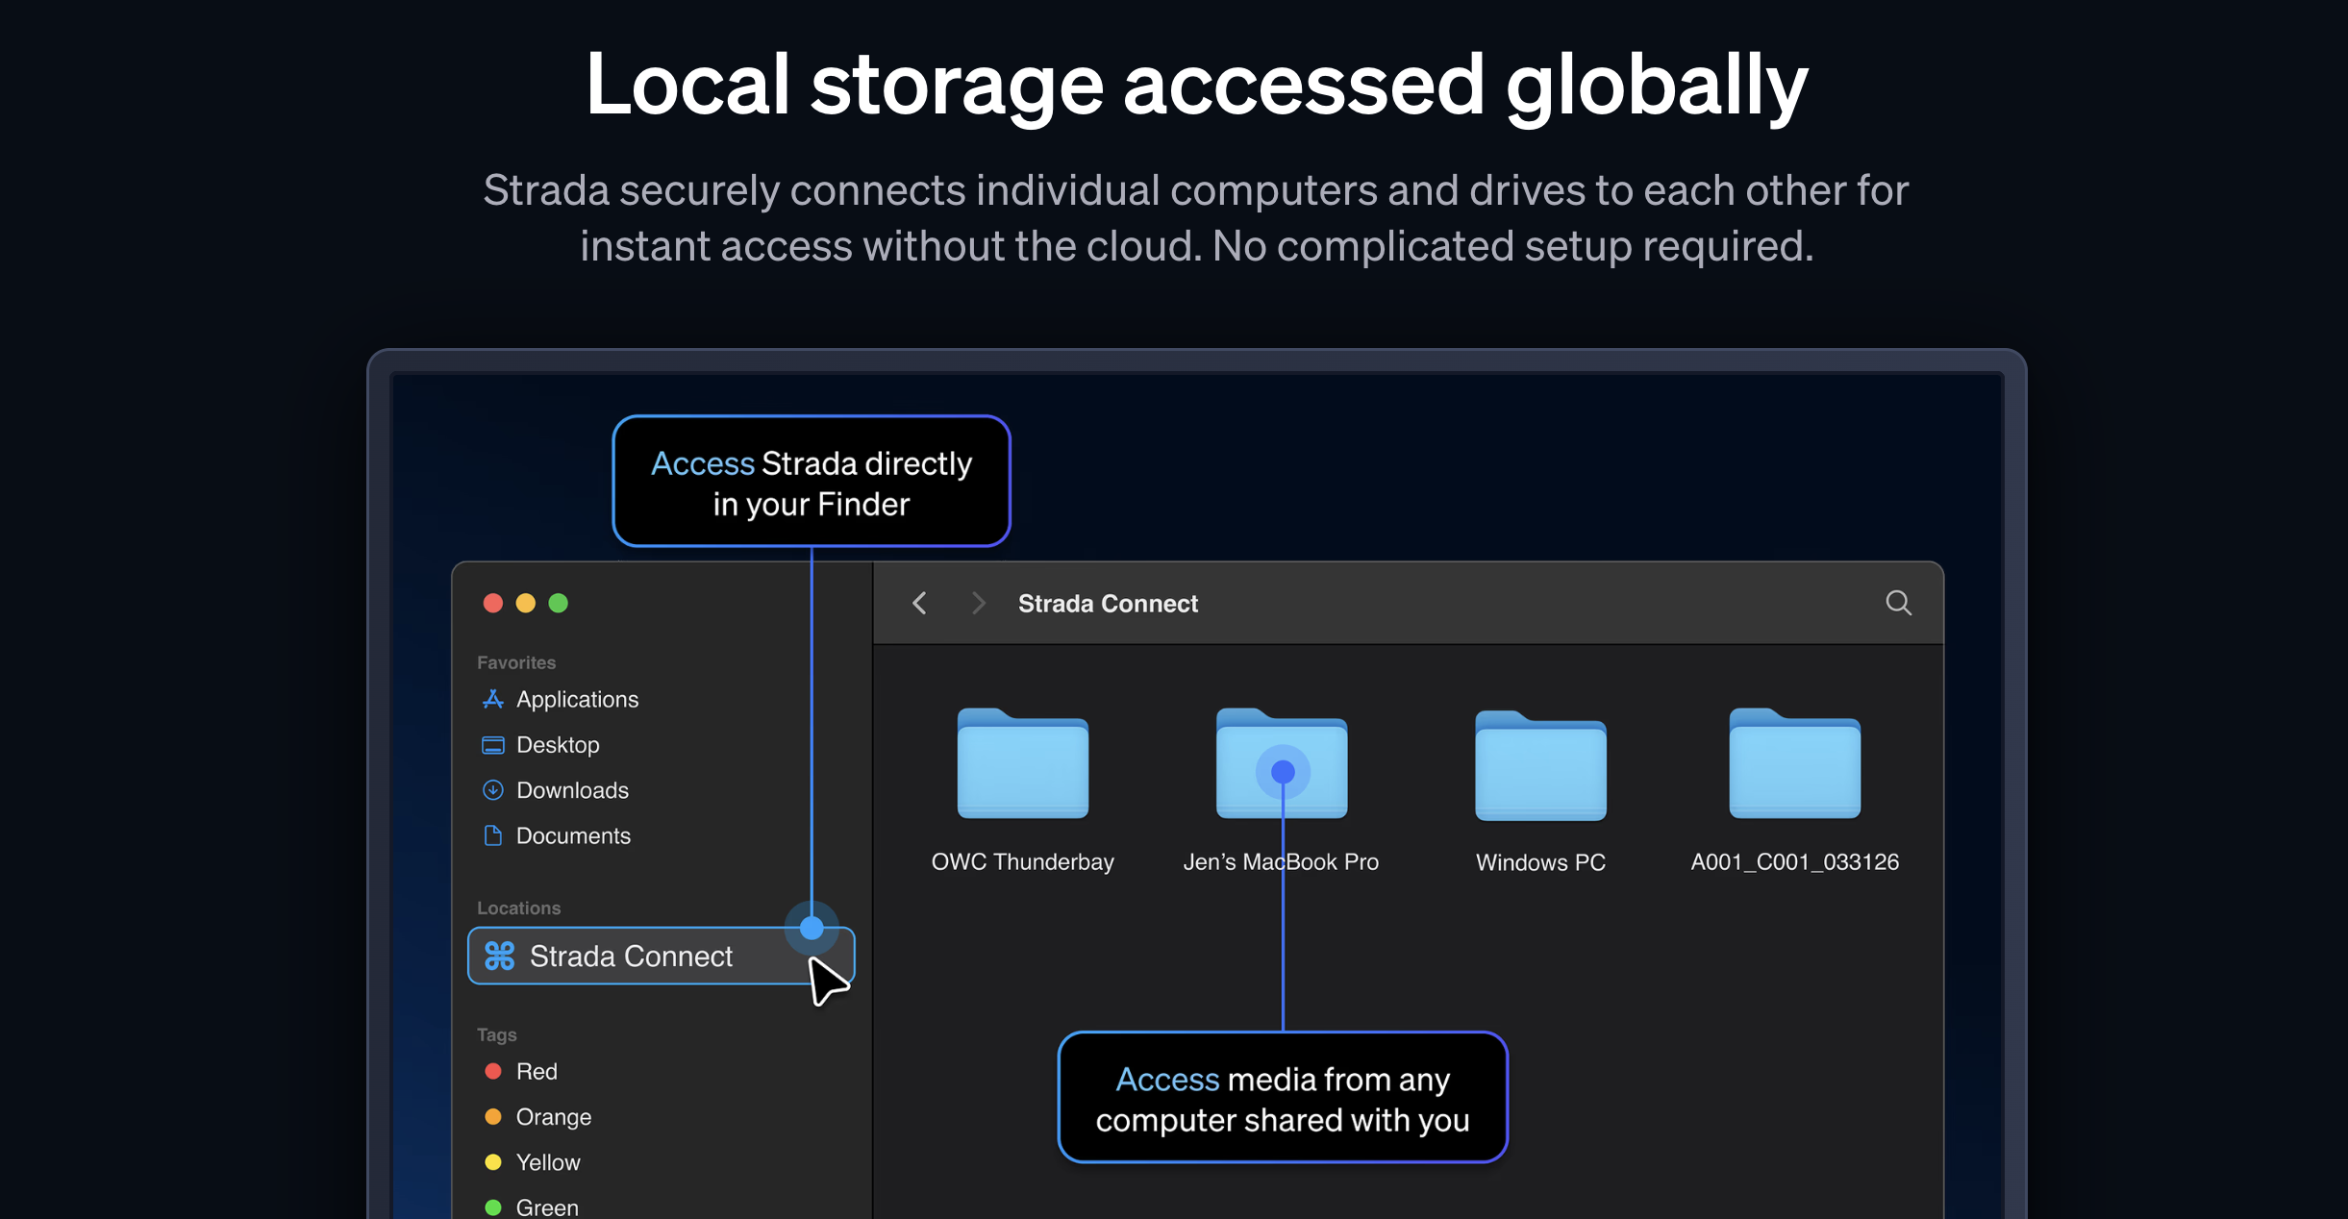The image size is (2348, 1219).
Task: Click the Orange tag label
Action: [x=554, y=1116]
